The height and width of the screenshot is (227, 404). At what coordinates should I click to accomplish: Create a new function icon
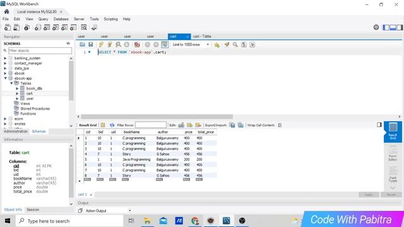pos(73,27)
